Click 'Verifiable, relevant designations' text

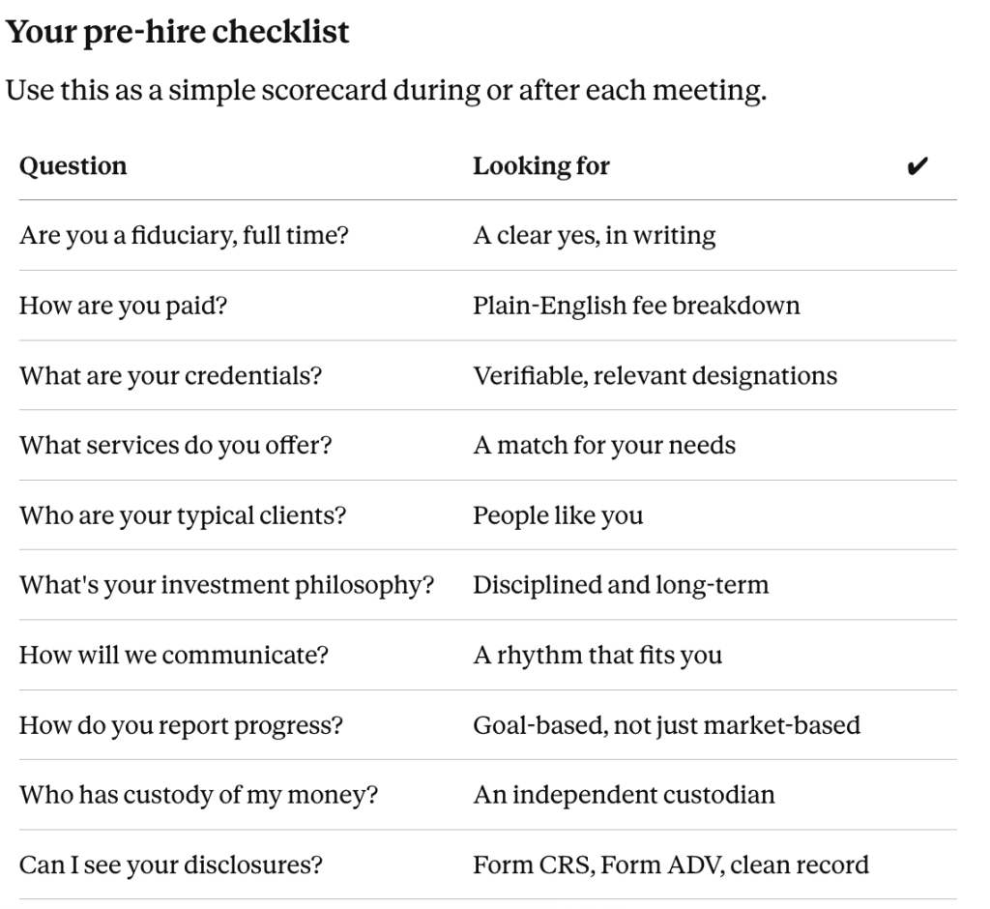[655, 376]
